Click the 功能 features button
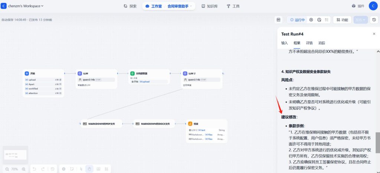380x173 pixels. click(342, 20)
